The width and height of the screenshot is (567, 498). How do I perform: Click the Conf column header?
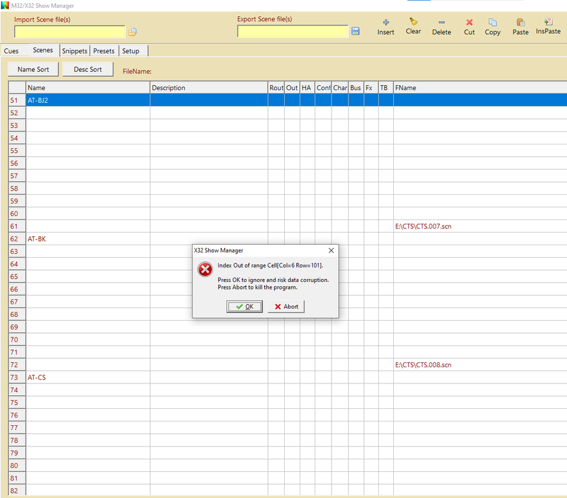point(323,88)
